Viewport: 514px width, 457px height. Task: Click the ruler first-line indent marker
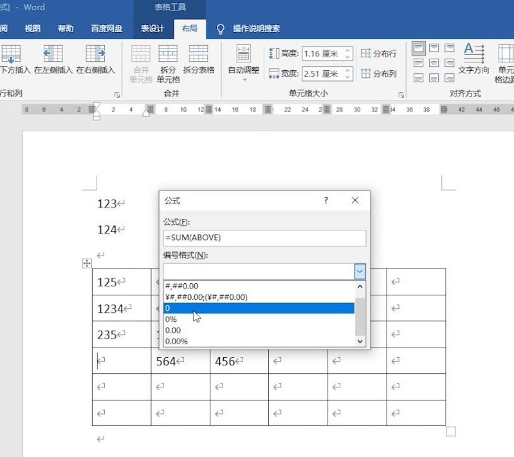point(96,106)
